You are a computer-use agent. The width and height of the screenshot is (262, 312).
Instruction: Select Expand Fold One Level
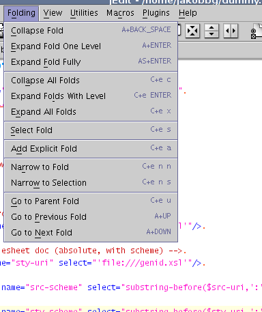[x=91, y=46]
